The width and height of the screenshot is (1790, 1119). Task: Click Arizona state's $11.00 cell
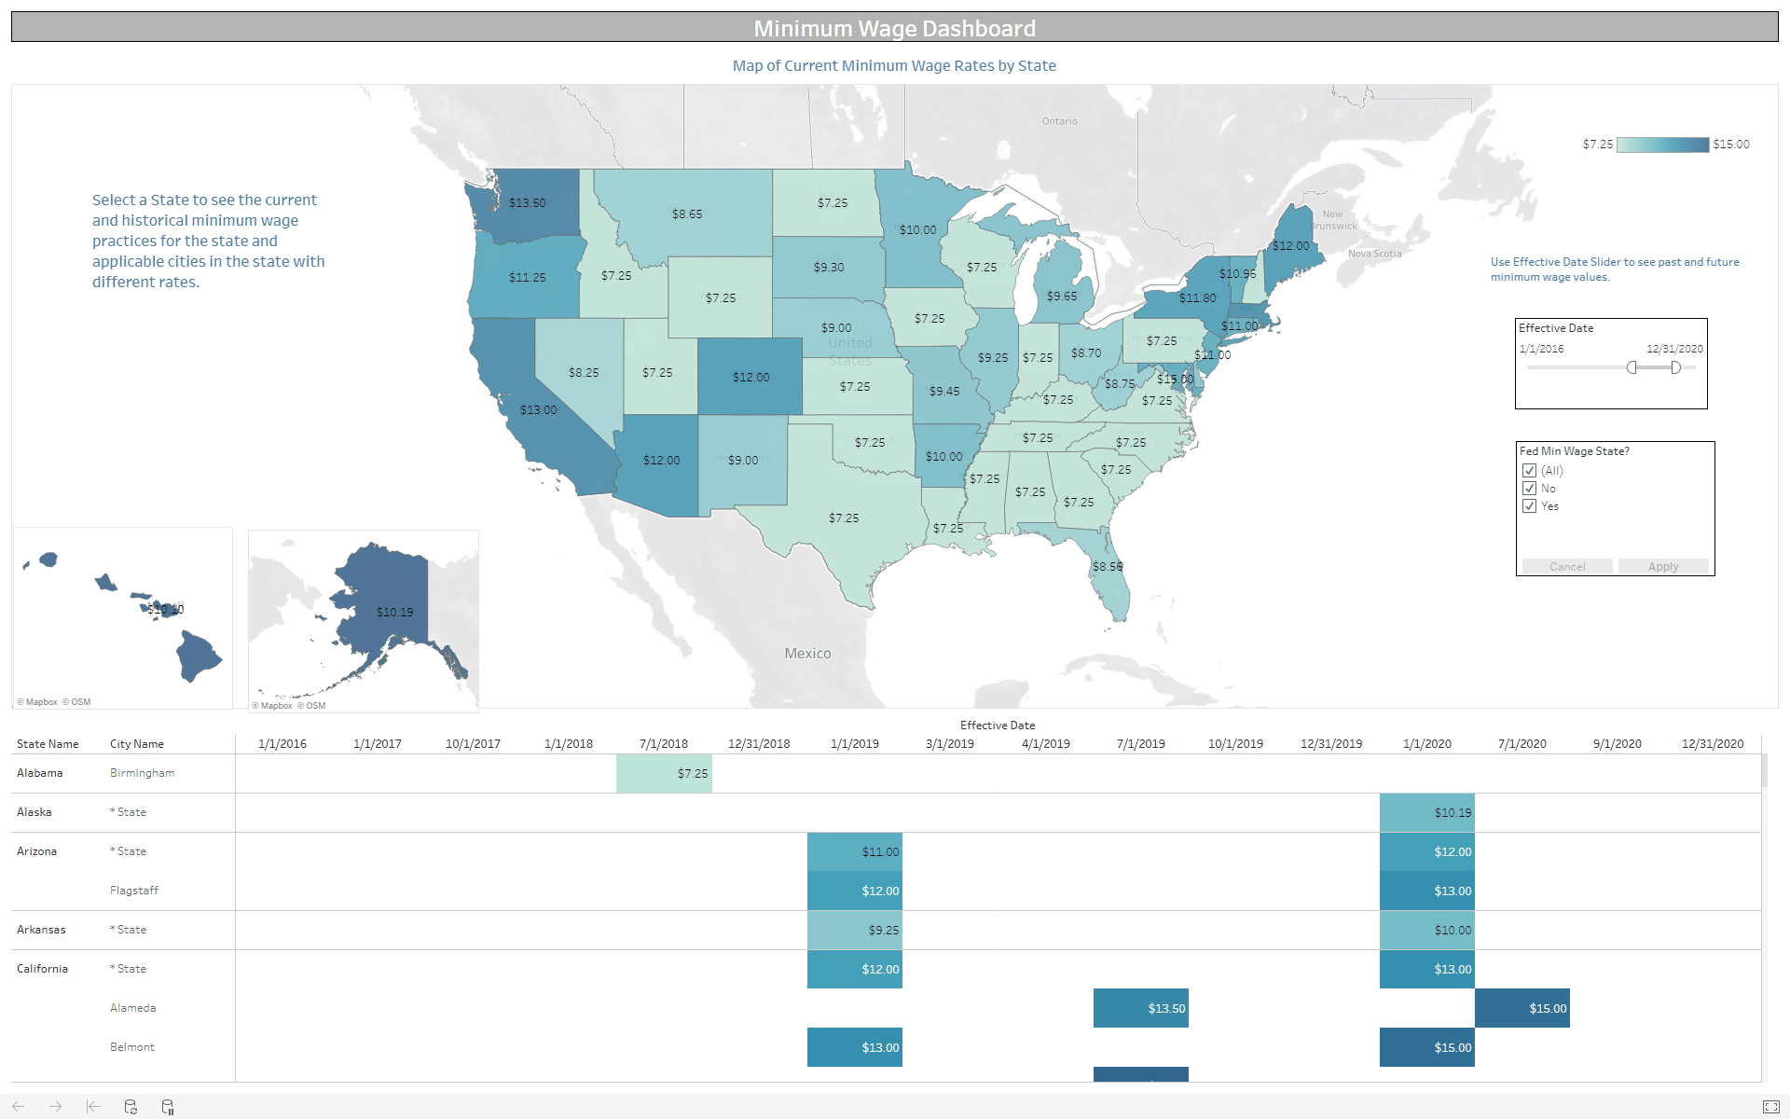(x=855, y=852)
